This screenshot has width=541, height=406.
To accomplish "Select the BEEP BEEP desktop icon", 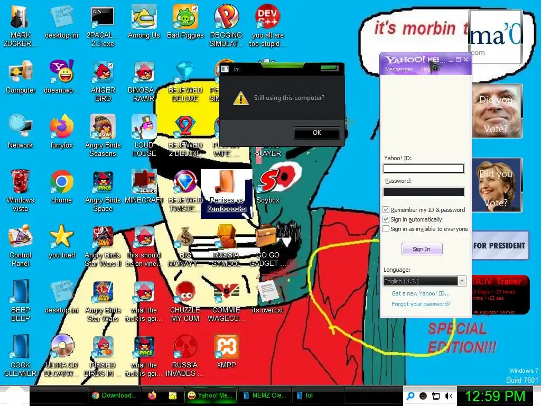I will (x=21, y=300).
